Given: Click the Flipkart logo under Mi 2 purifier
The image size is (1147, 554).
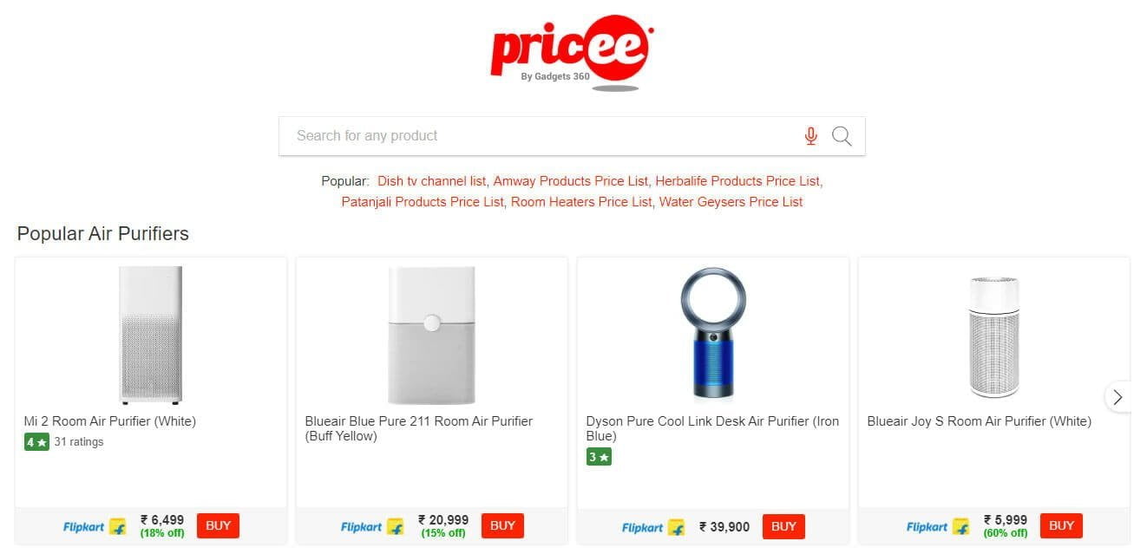Looking at the screenshot, I should click(95, 526).
